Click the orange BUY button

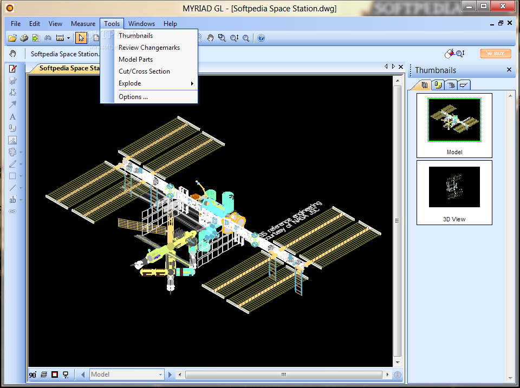(x=496, y=54)
